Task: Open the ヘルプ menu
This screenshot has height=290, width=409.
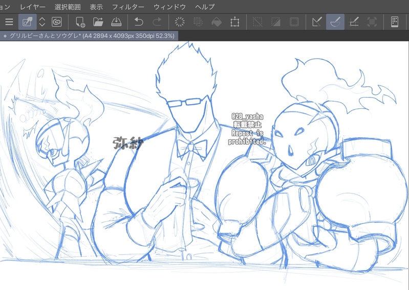Action: point(205,7)
